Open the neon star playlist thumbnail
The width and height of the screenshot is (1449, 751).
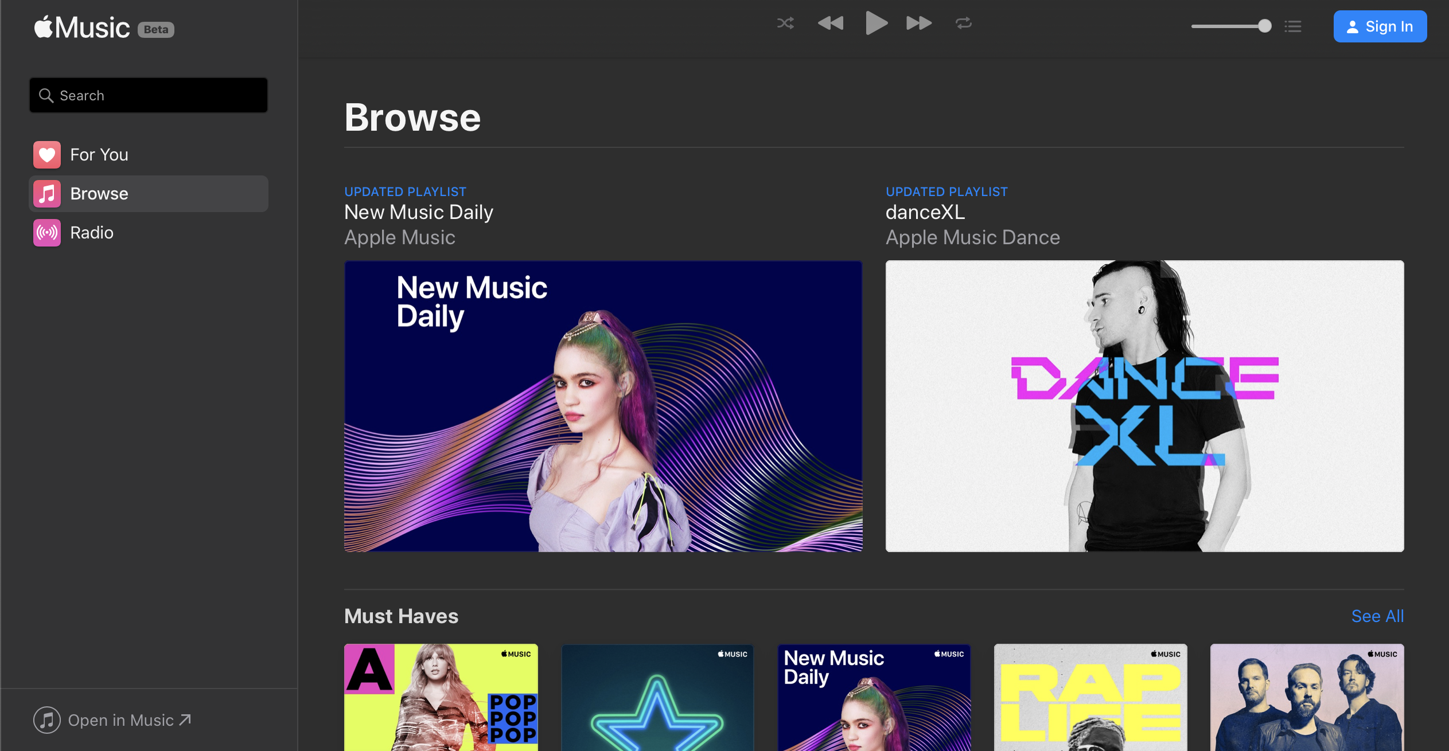pyautogui.click(x=657, y=698)
